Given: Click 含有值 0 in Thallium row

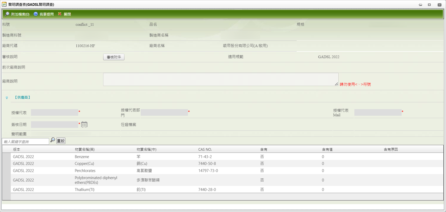Looking at the screenshot, I should [323, 190].
